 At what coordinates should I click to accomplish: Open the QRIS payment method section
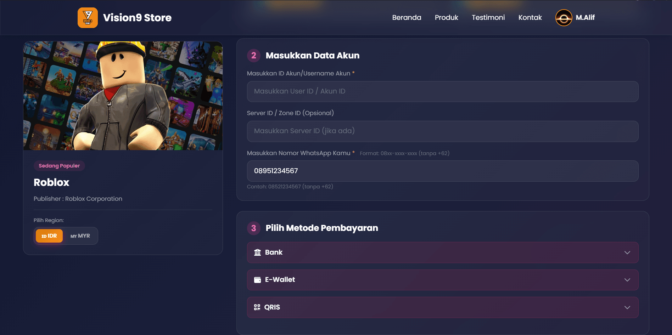pos(443,307)
